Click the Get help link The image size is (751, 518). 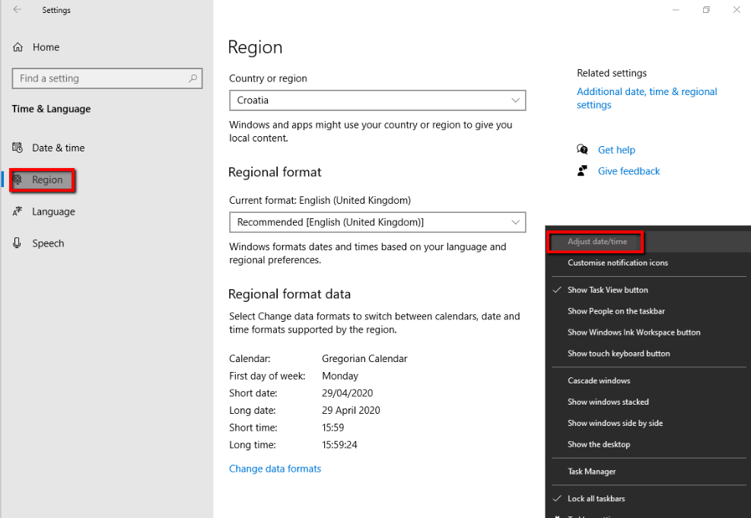(x=616, y=150)
